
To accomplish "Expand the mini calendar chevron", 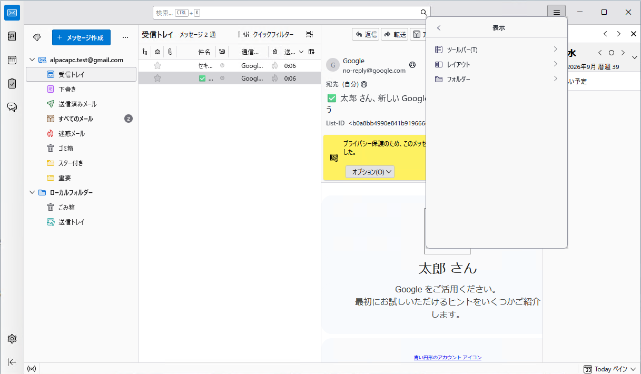I will point(634,57).
